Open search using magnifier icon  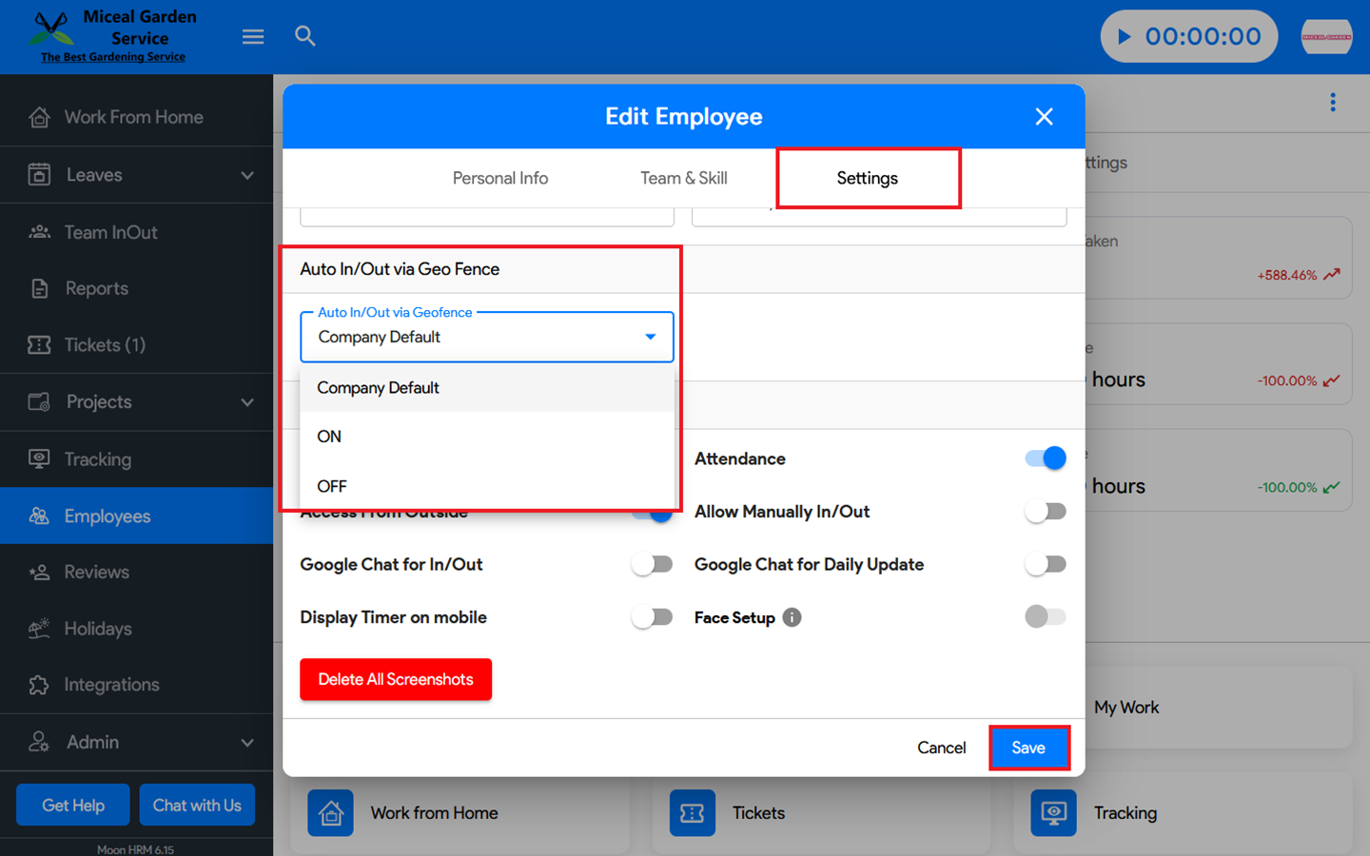(x=304, y=36)
